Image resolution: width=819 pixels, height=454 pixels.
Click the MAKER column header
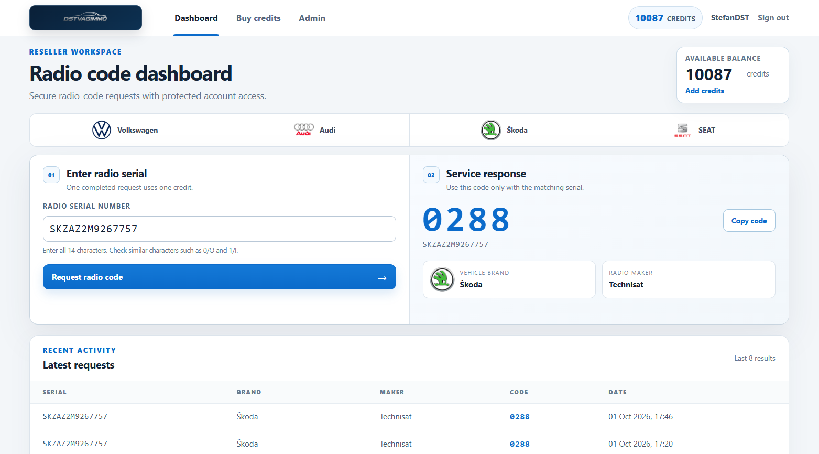tap(392, 392)
